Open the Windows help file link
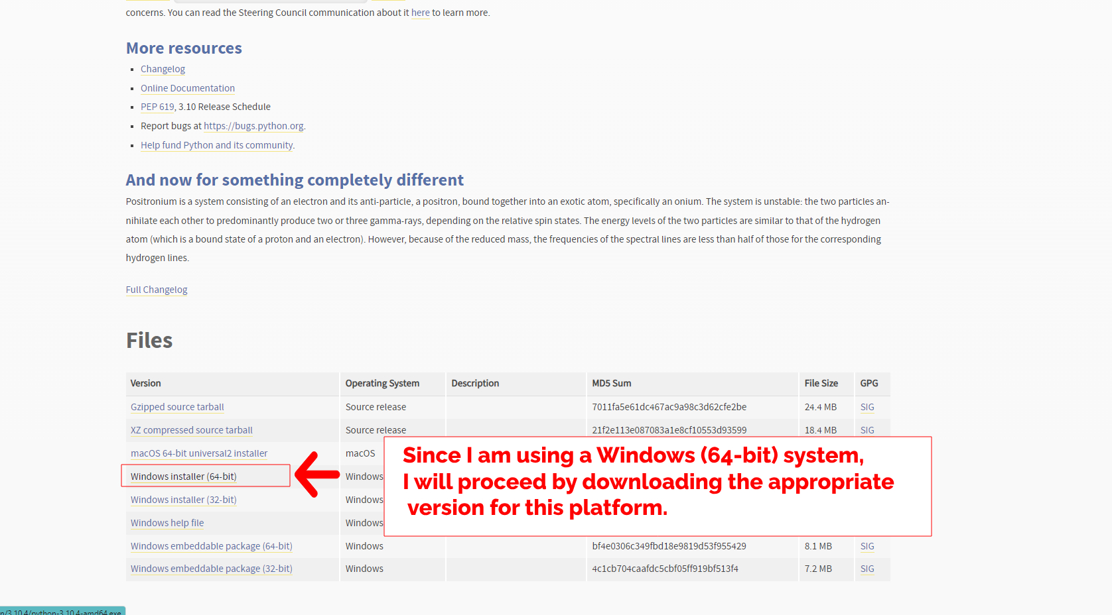This screenshot has height=615, width=1112. point(167,523)
